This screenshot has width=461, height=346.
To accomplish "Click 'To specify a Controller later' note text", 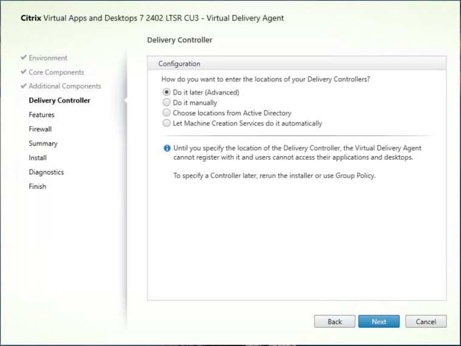I will 275,175.
